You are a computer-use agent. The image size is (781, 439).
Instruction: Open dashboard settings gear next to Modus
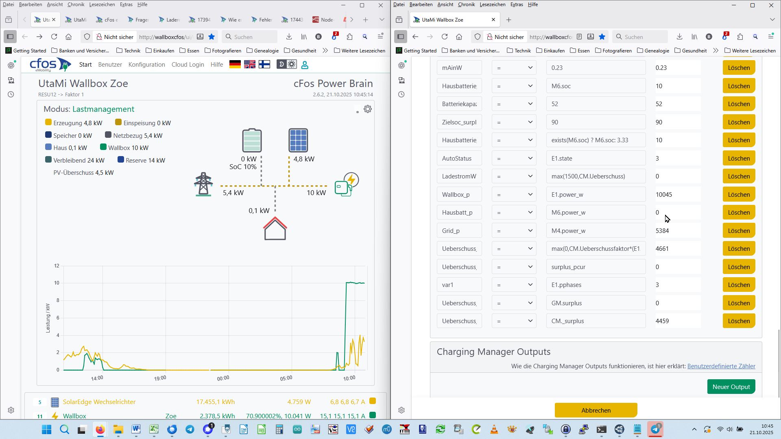[368, 109]
